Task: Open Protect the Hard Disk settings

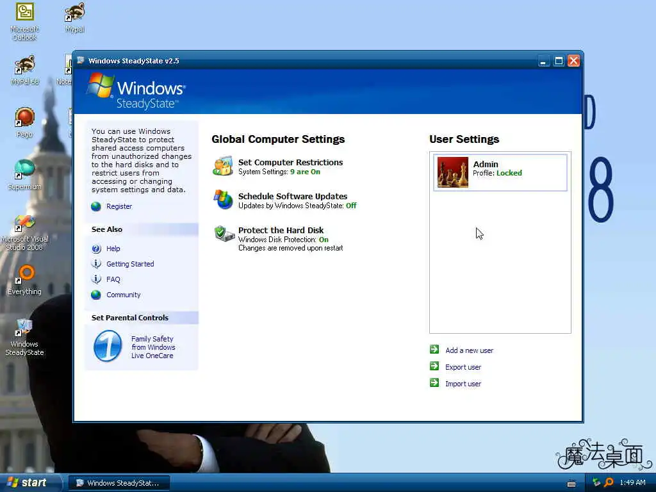Action: pyautogui.click(x=281, y=230)
